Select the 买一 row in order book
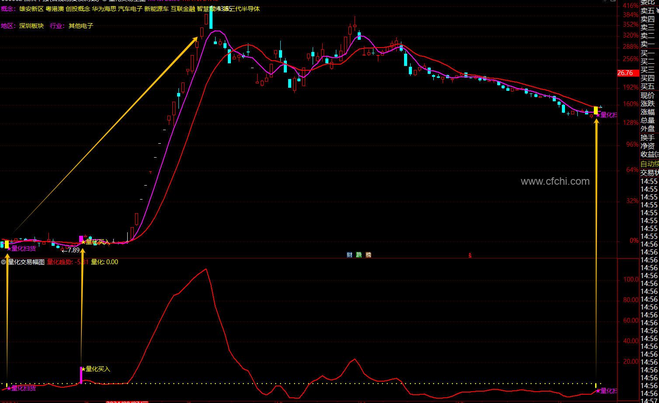 point(648,53)
